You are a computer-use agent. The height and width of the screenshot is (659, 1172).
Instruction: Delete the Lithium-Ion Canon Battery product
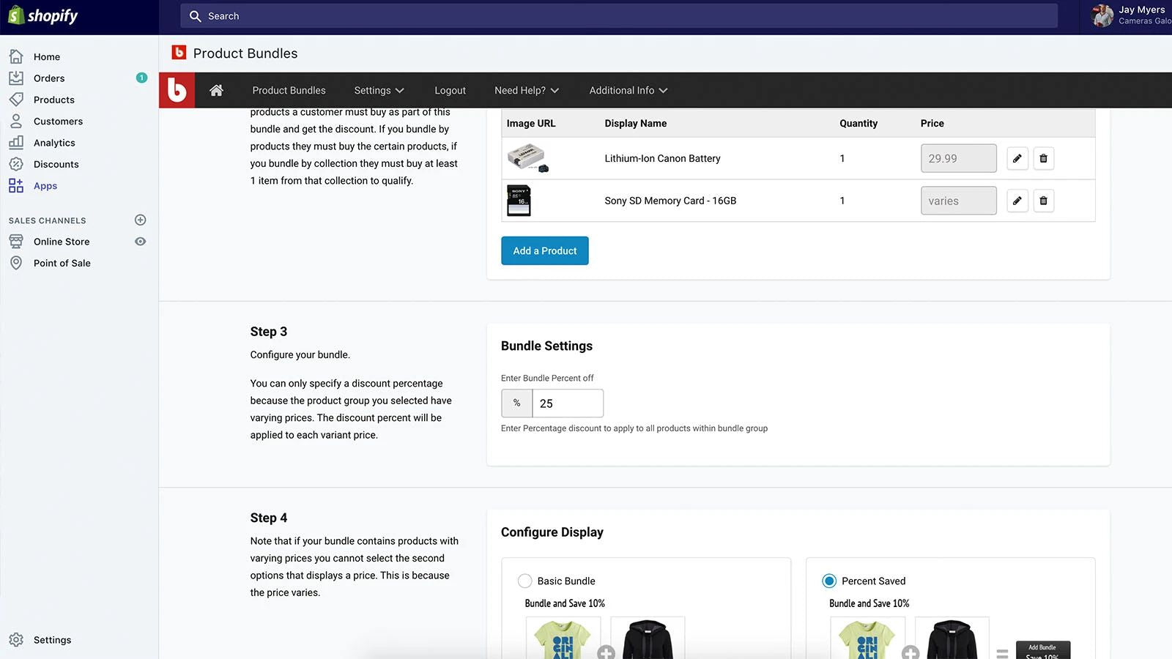click(1043, 158)
